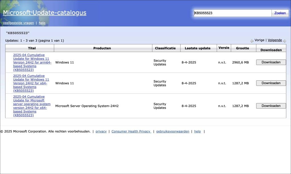This screenshot has height=174, width=291.
Task: Open the privacy footer link
Action: [101, 132]
